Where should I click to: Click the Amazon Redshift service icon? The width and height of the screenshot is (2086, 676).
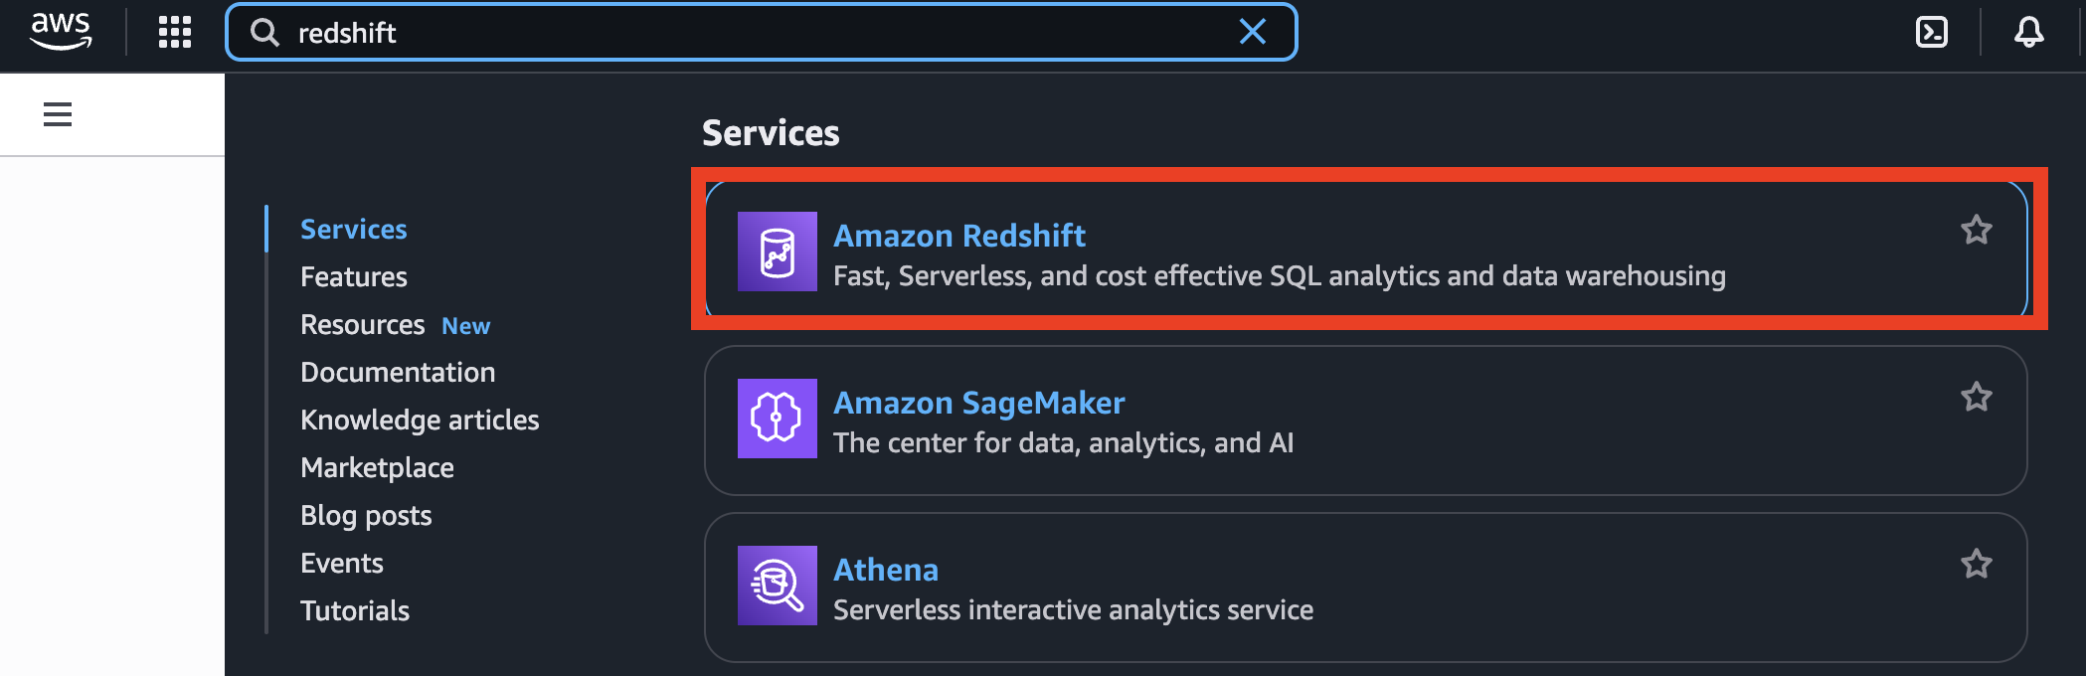pos(778,253)
